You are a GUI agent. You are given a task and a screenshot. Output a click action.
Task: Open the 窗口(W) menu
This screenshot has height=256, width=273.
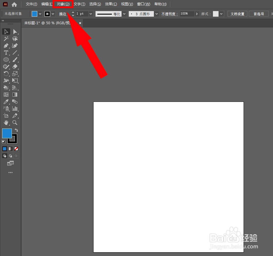[144, 4]
